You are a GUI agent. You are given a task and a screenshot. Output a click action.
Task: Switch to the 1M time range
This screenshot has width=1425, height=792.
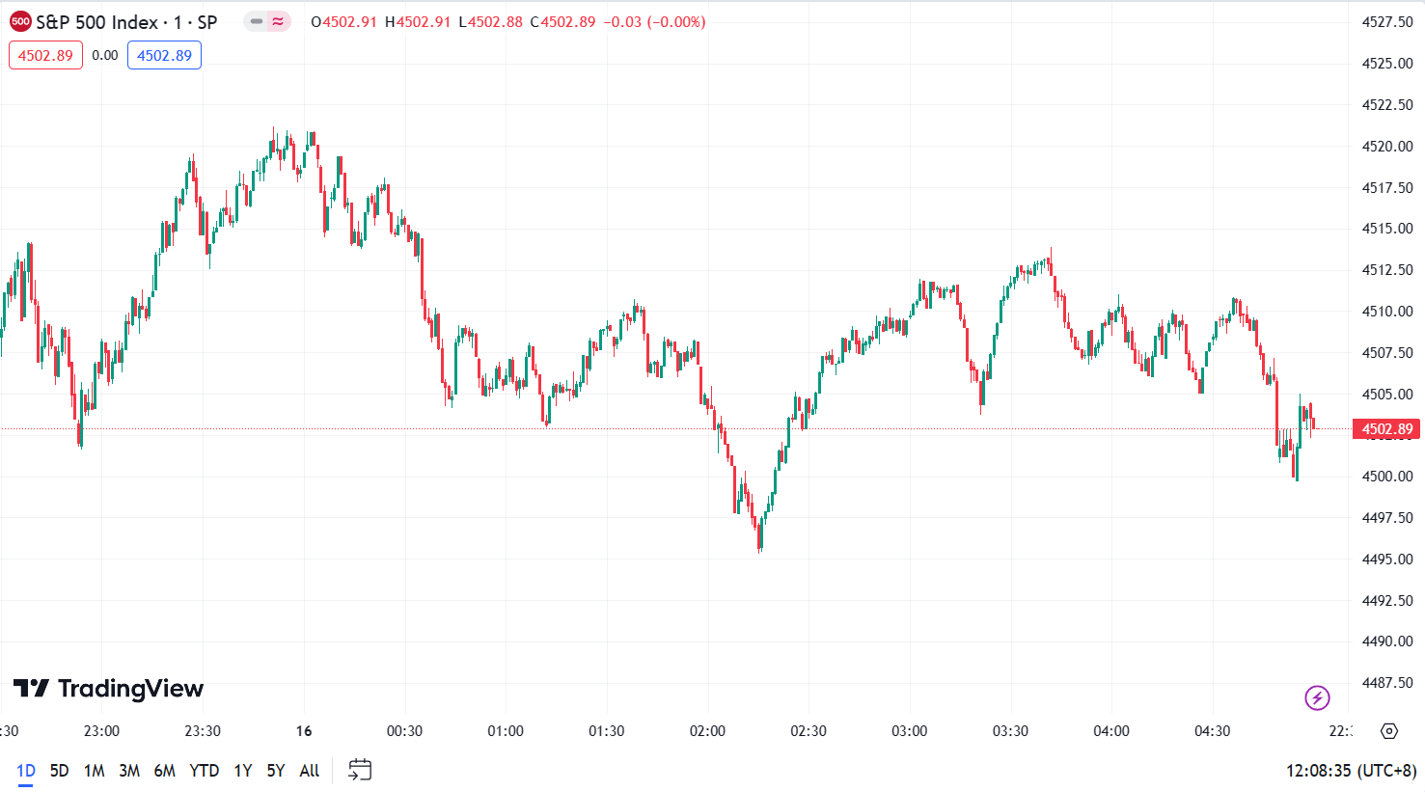pos(94,771)
